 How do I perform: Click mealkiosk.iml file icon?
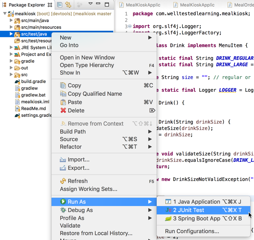pyautogui.click(x=17, y=102)
